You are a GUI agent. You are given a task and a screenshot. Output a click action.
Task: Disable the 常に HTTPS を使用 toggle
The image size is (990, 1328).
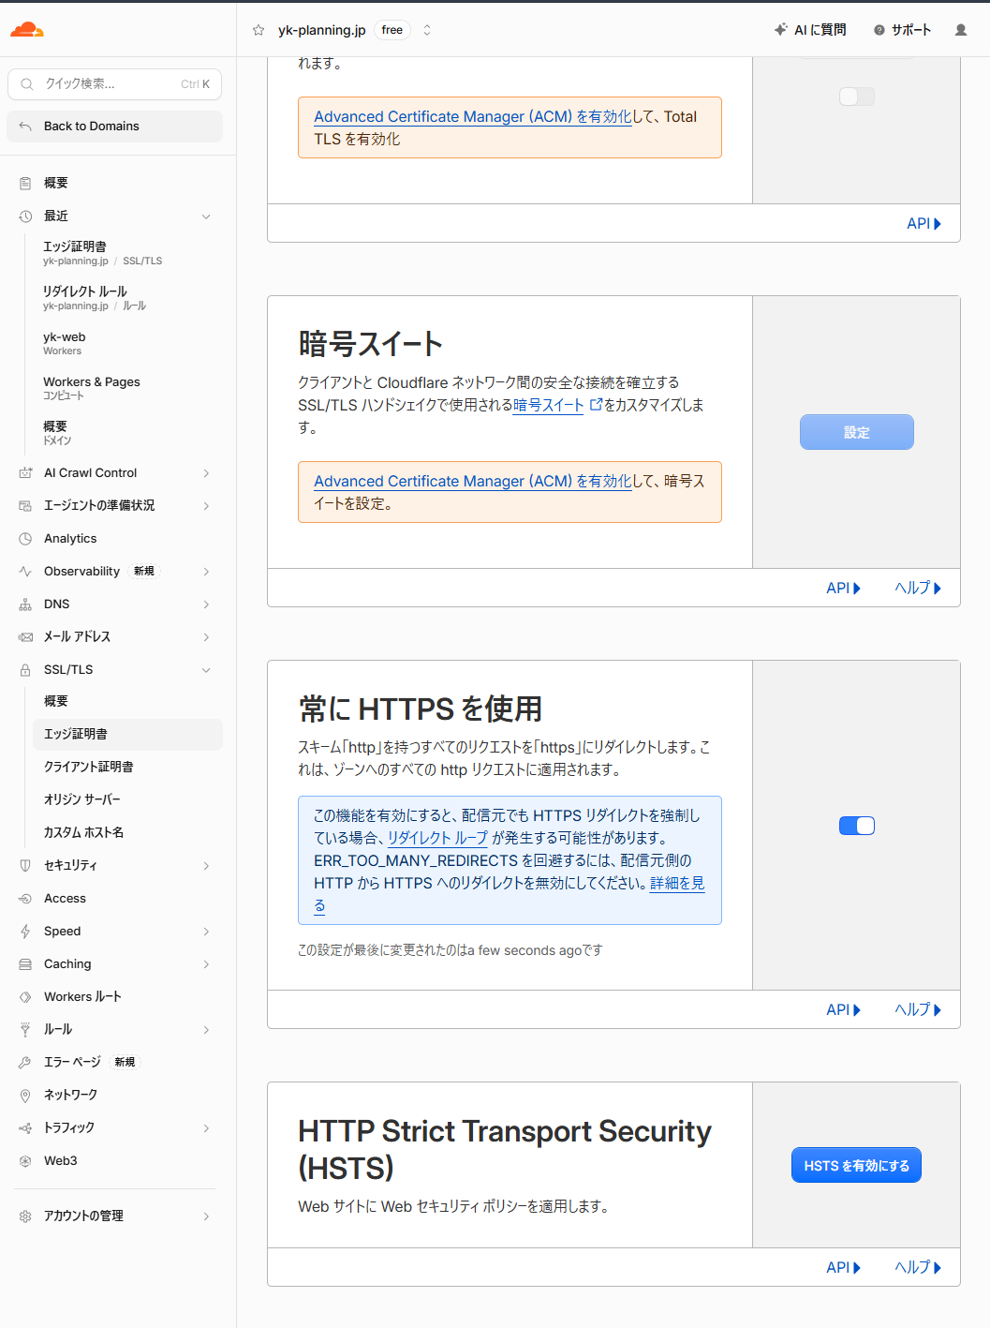(x=857, y=826)
